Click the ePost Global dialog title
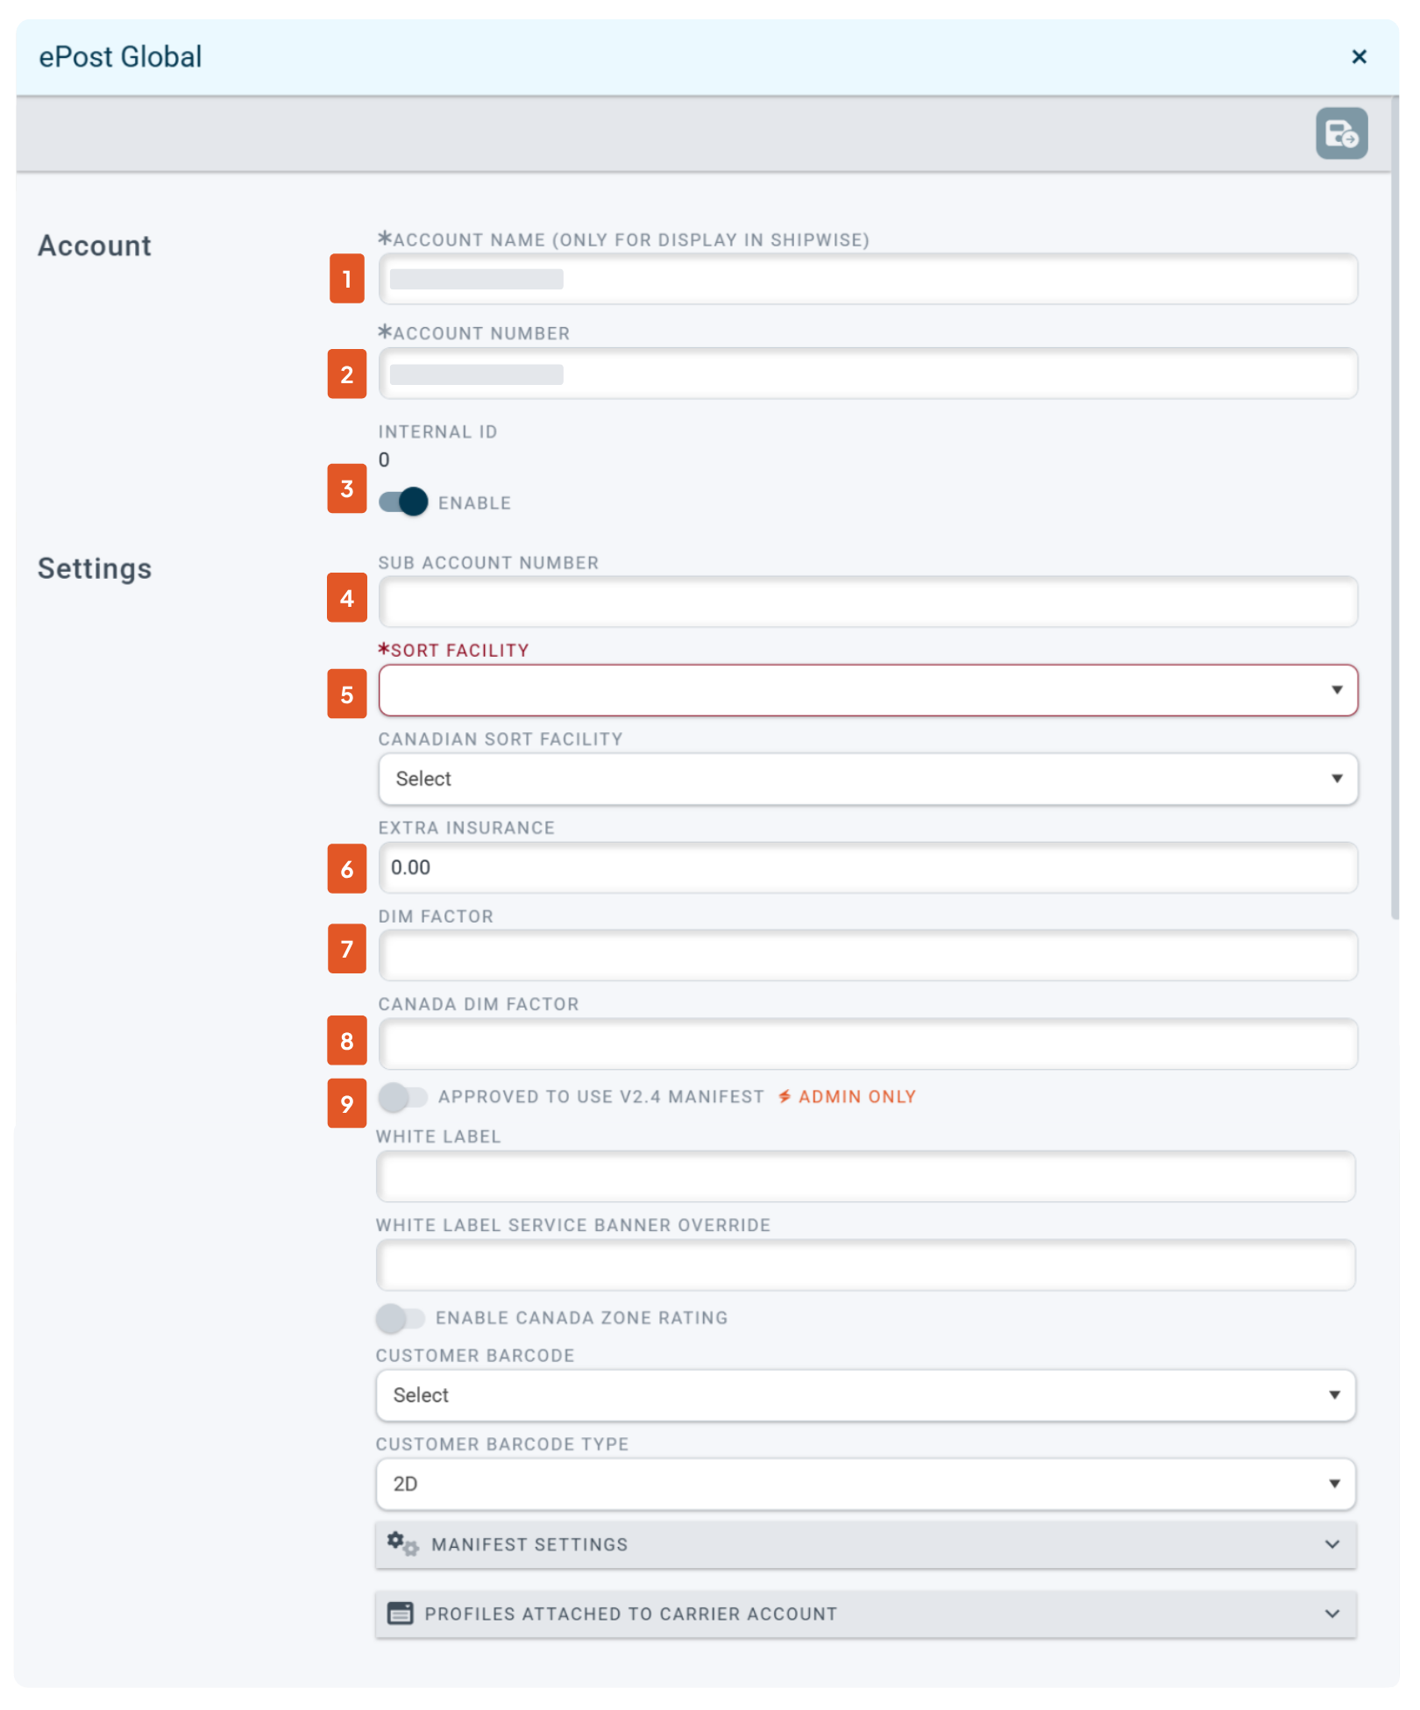The image size is (1420, 1710). 120,57
